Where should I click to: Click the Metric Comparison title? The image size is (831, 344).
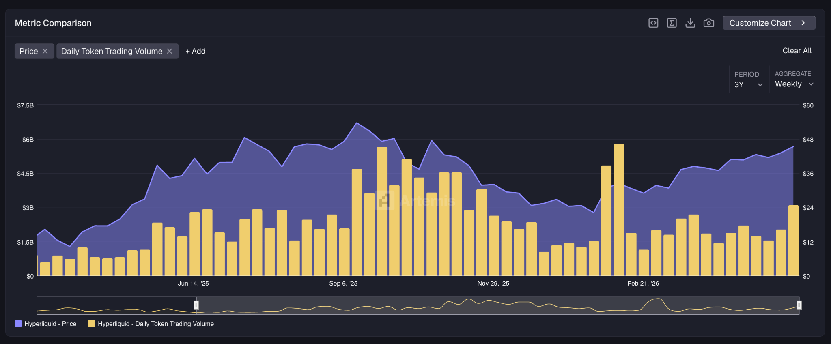(53, 23)
